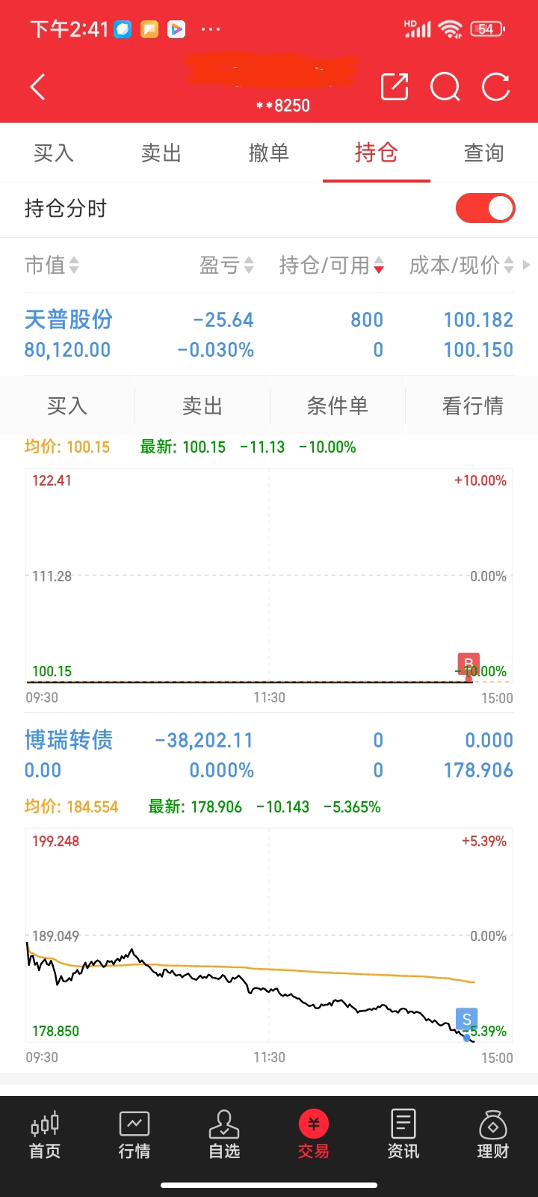Sort by 市值 column arrows
This screenshot has height=1197, width=538.
click(x=73, y=265)
